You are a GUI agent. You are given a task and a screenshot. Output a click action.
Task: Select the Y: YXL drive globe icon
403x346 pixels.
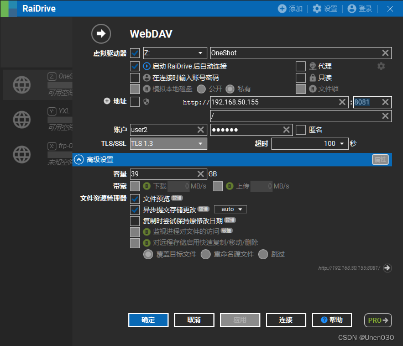click(x=22, y=119)
